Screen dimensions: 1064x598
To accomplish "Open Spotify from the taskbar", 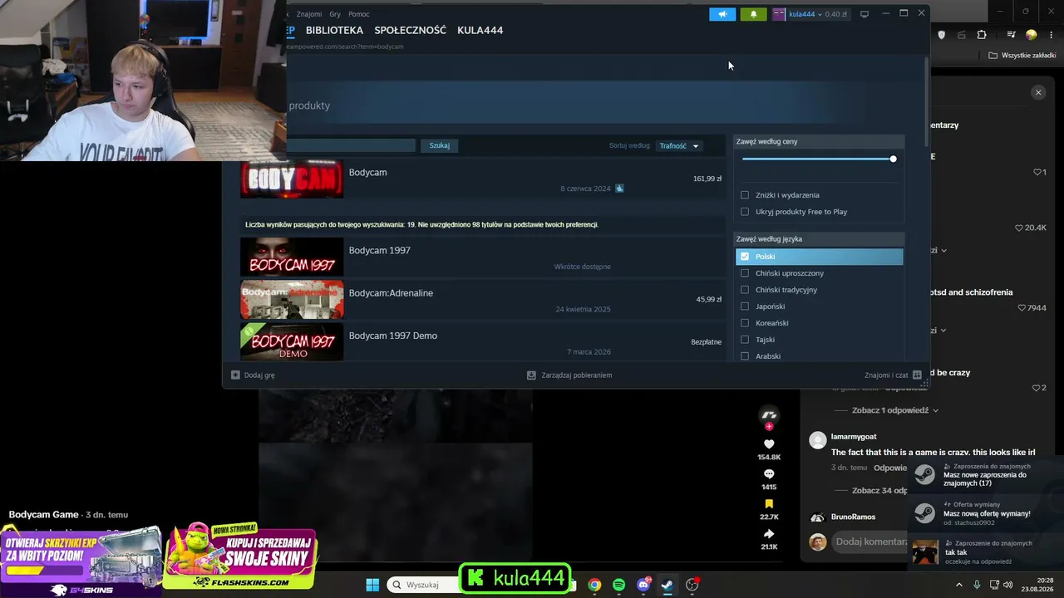I will tap(618, 585).
